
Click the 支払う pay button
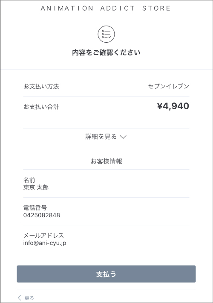click(x=106, y=274)
